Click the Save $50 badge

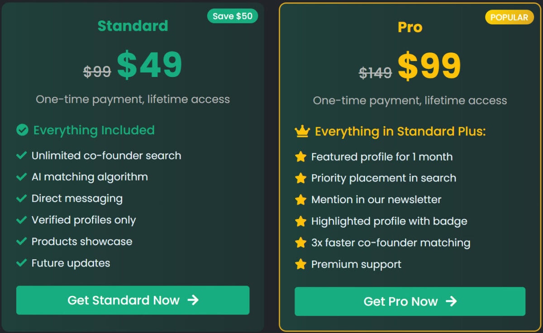tap(233, 16)
